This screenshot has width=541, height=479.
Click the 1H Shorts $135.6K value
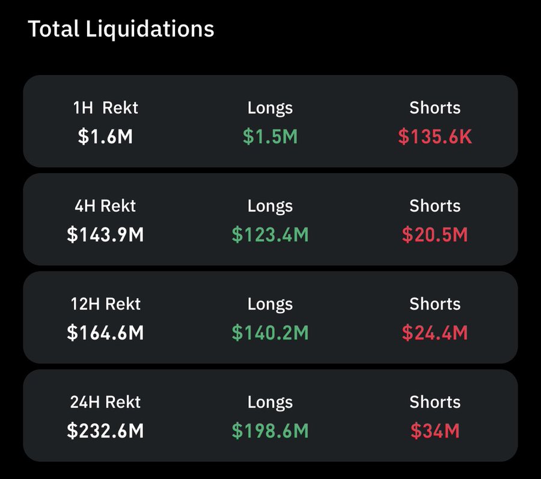pyautogui.click(x=435, y=137)
